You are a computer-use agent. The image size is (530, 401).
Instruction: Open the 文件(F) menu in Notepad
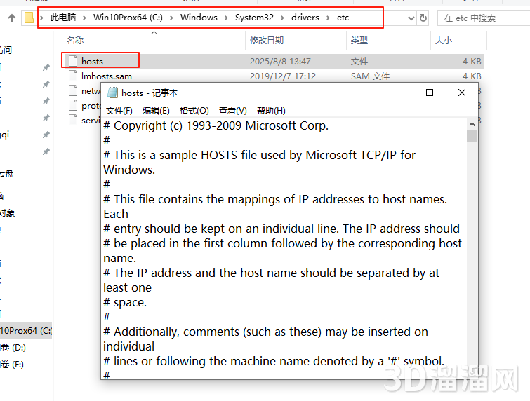click(119, 111)
